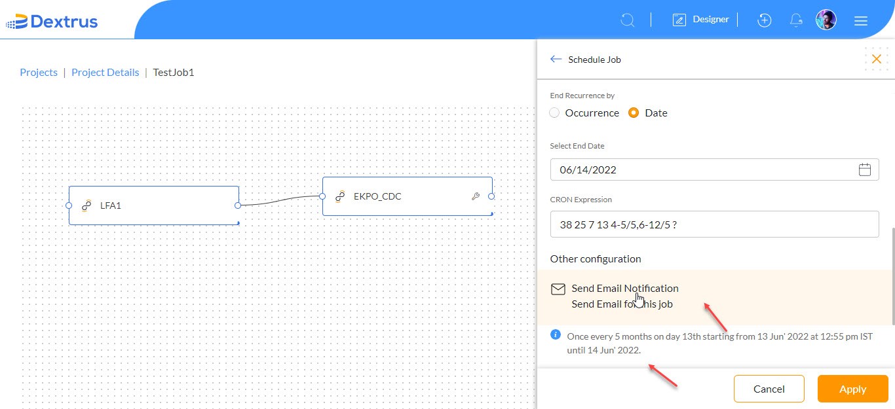895x409 pixels.
Task: Click the TestJob1 breadcrumb text
Action: pos(174,73)
